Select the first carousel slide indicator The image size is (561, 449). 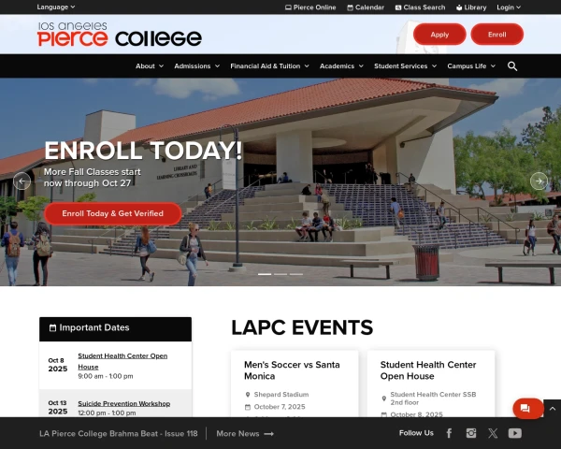click(265, 274)
